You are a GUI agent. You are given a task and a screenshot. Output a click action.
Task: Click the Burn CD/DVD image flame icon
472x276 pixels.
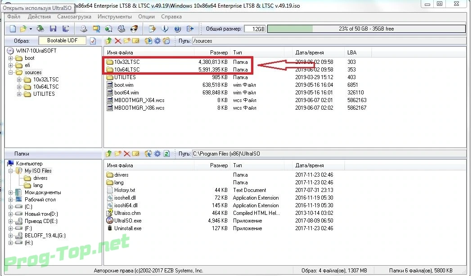pyautogui.click(x=134, y=29)
